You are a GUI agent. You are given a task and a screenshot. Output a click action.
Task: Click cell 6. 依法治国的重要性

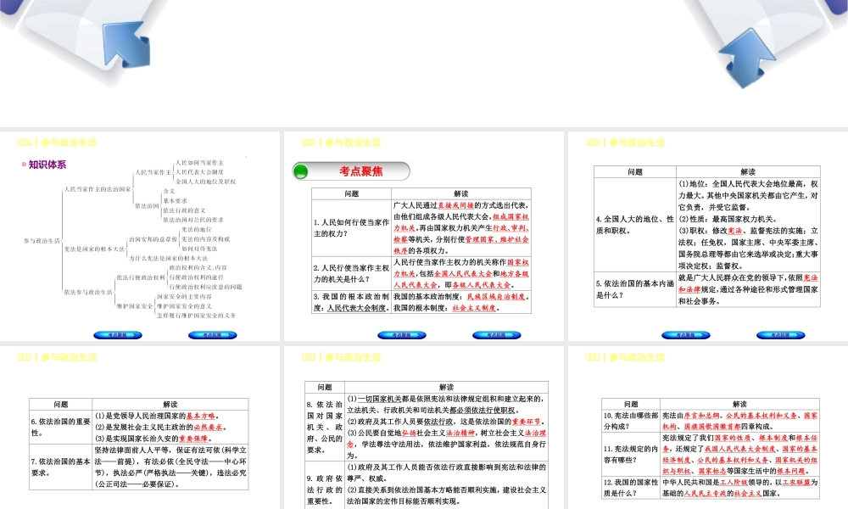pyautogui.click(x=60, y=428)
